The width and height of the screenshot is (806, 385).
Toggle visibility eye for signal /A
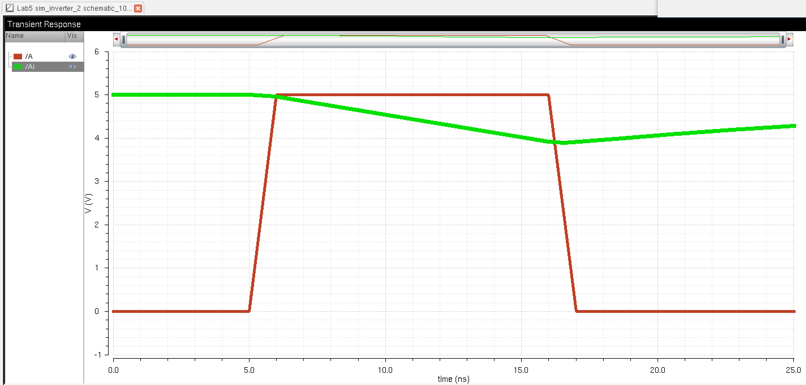pyautogui.click(x=72, y=56)
